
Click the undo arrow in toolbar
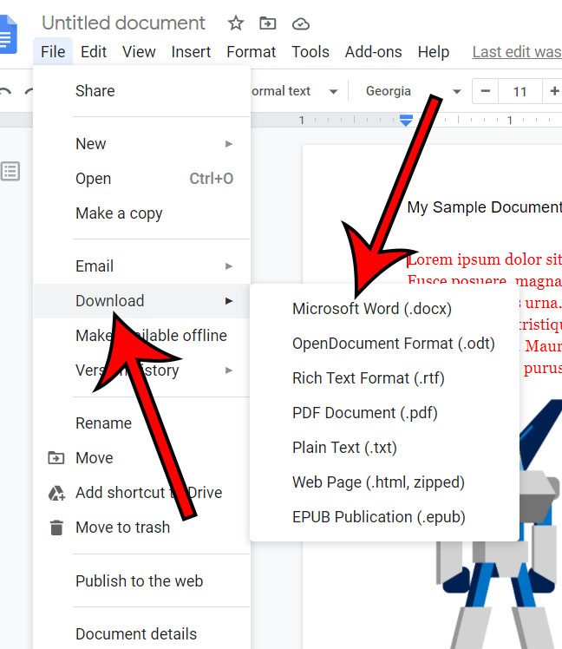click(5, 91)
